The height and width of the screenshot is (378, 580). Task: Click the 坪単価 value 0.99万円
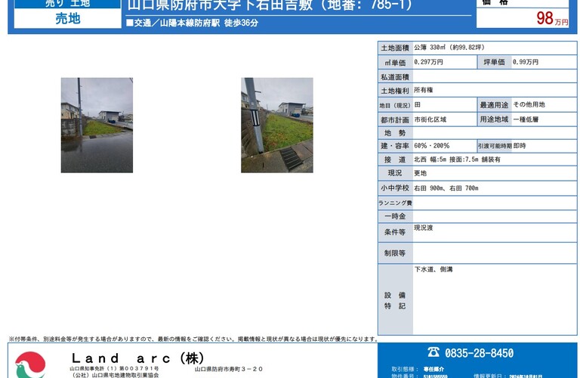click(x=526, y=62)
